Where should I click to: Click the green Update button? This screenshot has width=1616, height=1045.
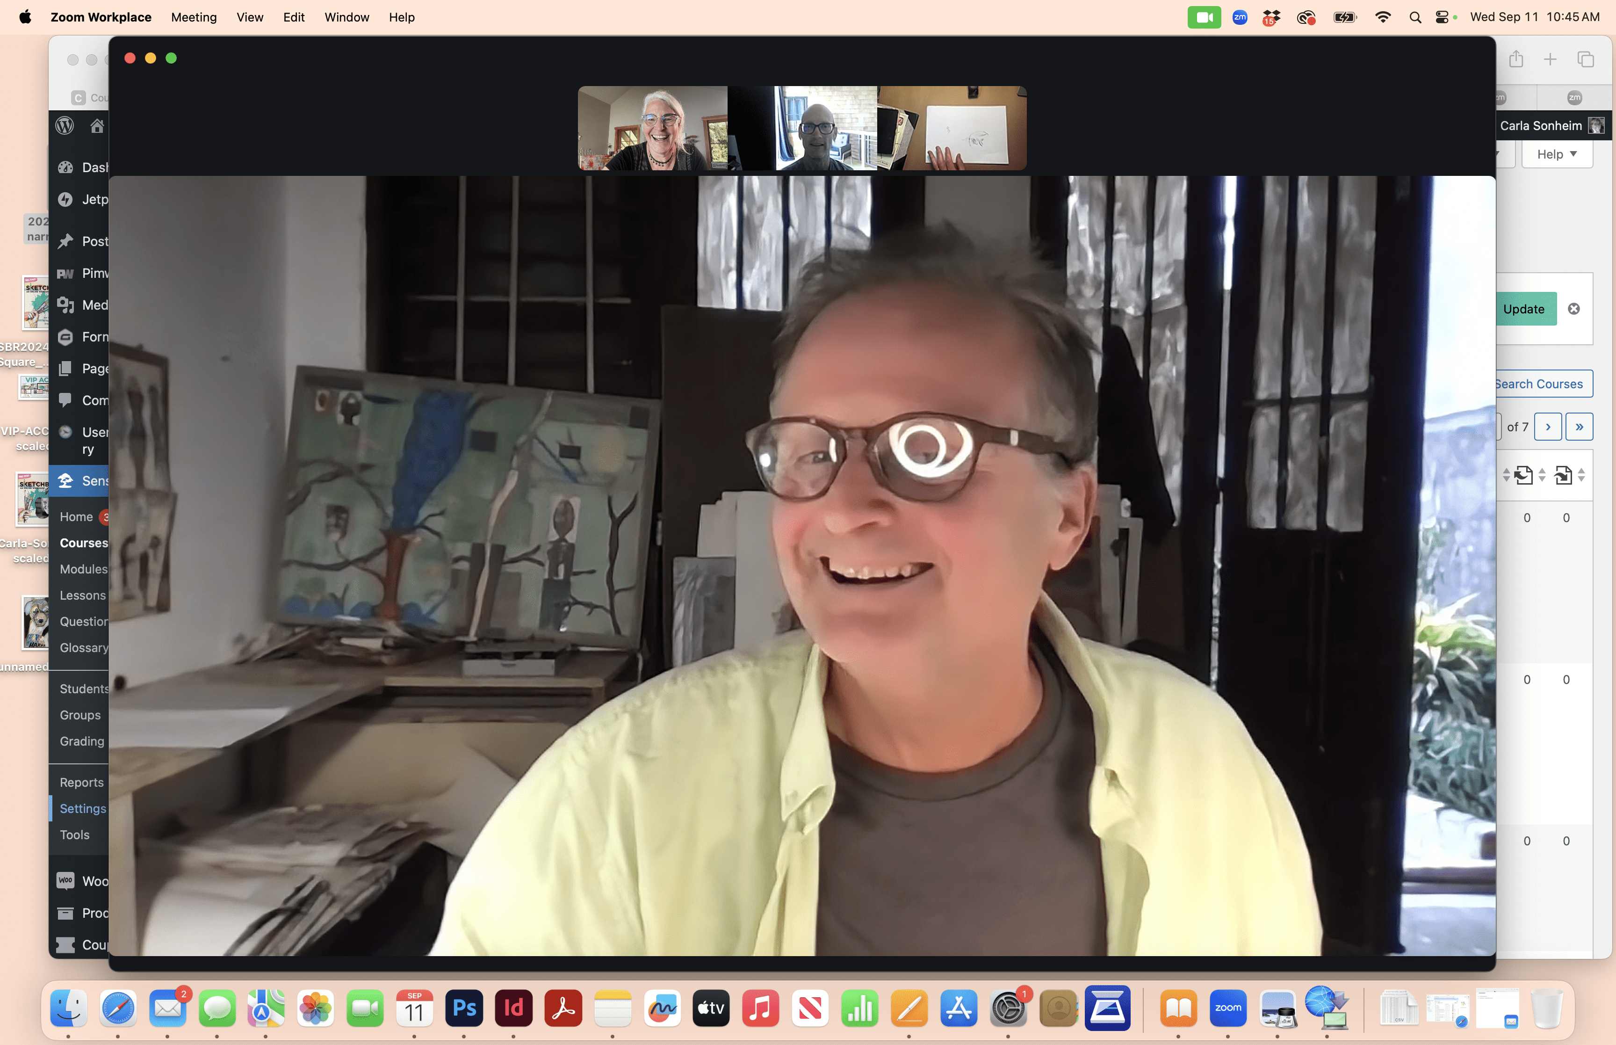(1523, 309)
